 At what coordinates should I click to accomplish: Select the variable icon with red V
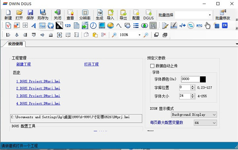[x=8, y=25]
